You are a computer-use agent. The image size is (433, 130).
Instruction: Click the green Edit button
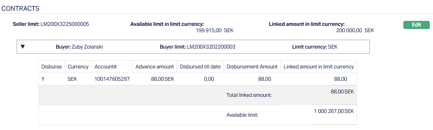[x=416, y=25]
